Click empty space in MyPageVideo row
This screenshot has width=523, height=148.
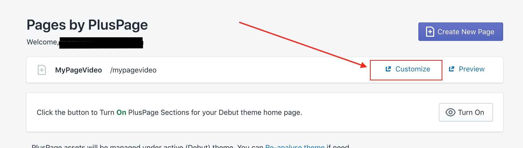(x=255, y=70)
